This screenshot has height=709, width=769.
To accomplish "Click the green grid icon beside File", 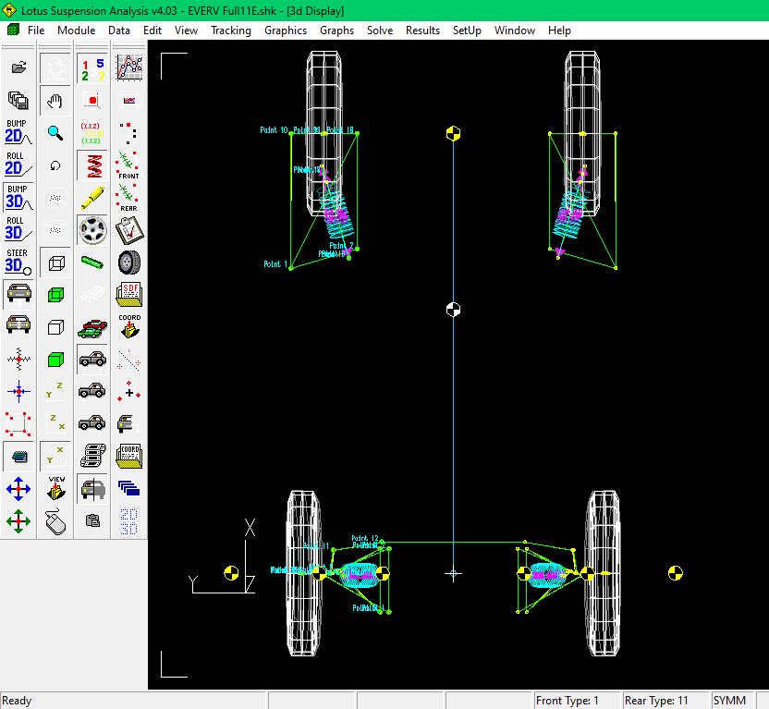I will (13, 30).
